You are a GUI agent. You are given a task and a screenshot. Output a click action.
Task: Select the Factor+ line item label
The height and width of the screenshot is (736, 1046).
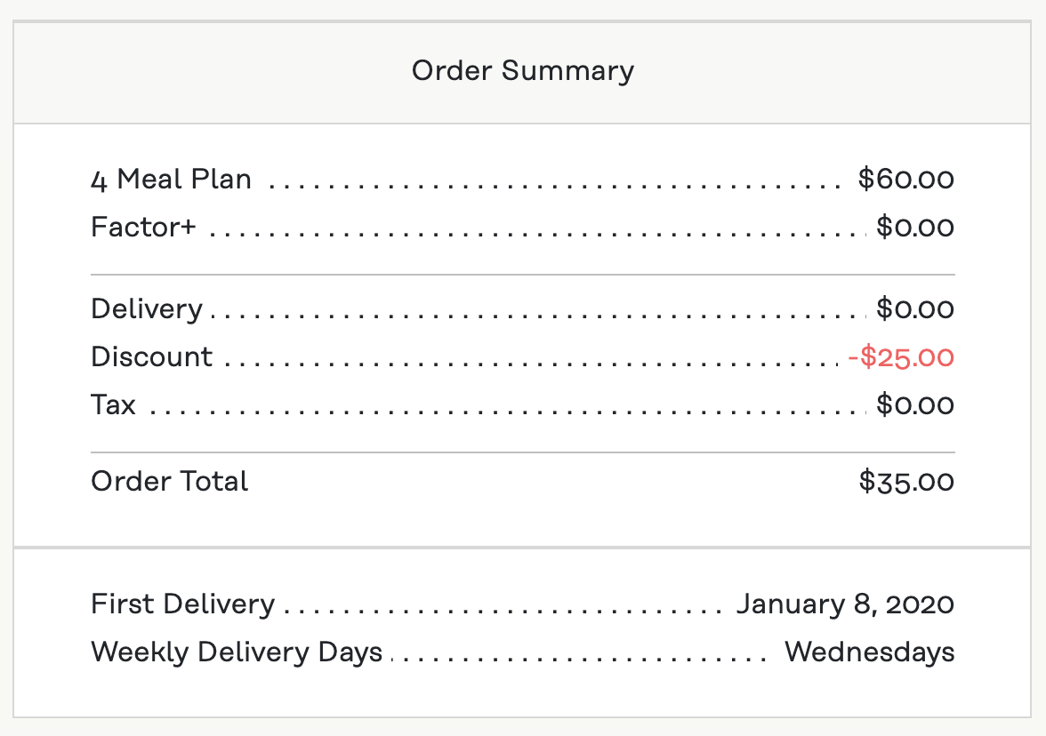[x=143, y=228]
